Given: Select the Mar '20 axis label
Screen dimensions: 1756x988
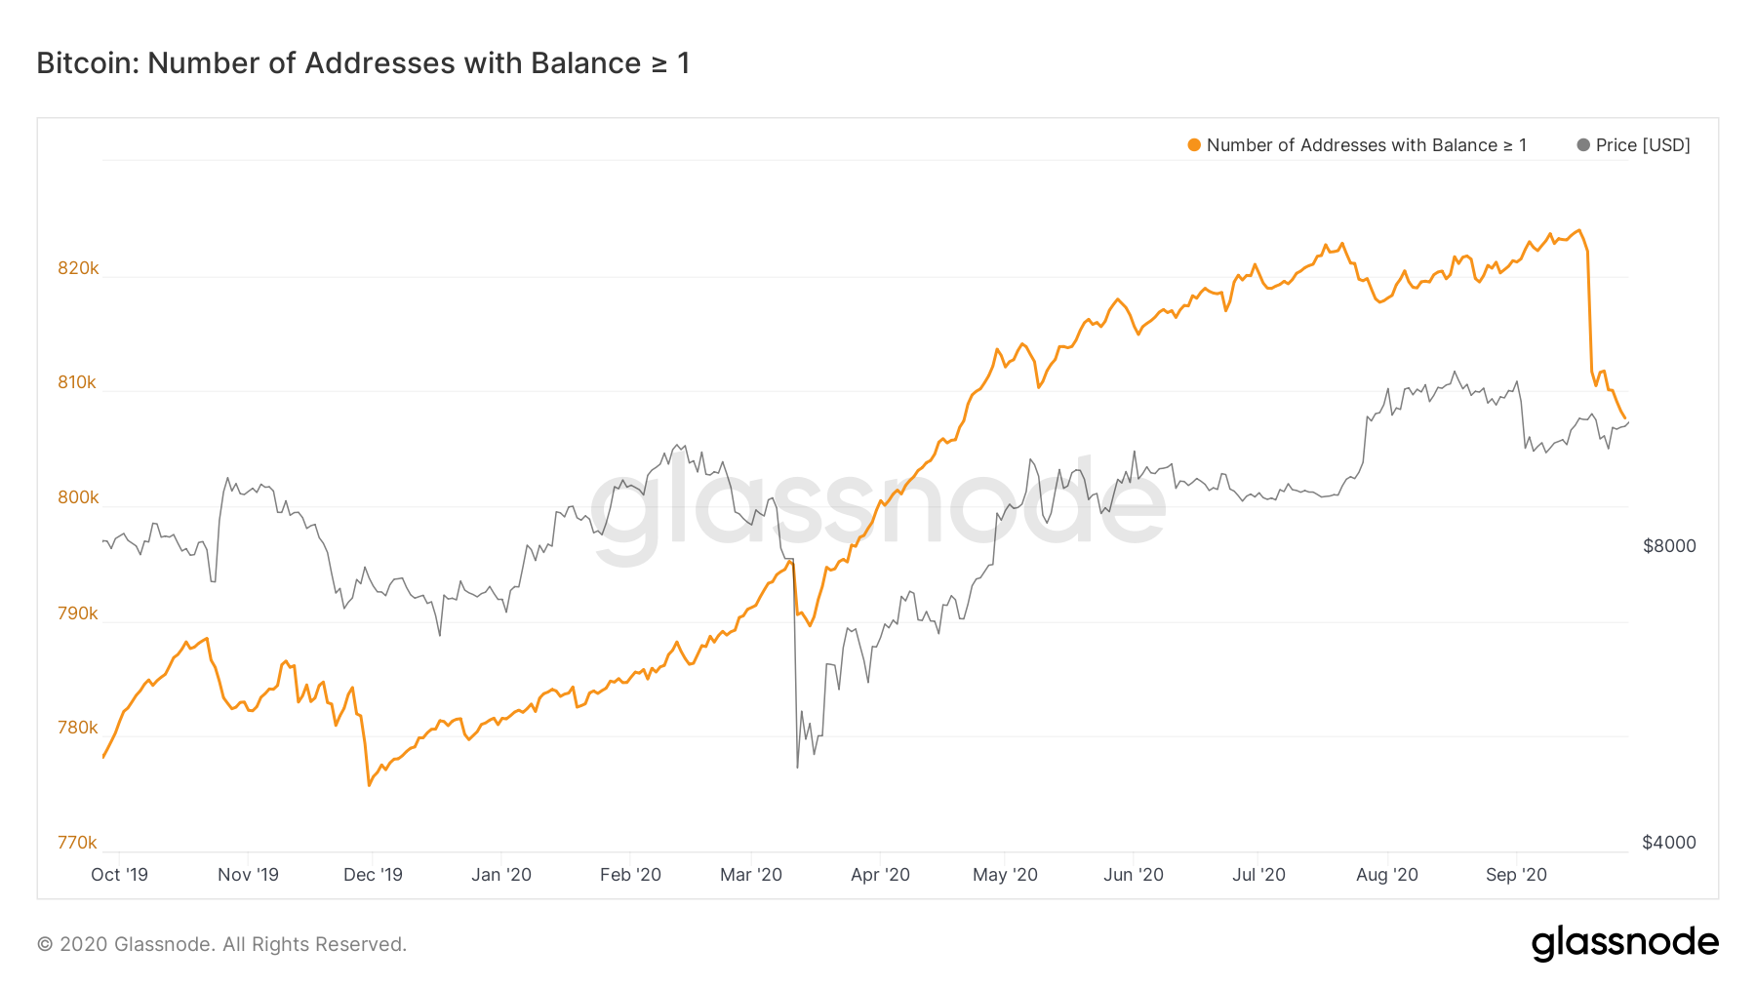Looking at the screenshot, I should (751, 875).
